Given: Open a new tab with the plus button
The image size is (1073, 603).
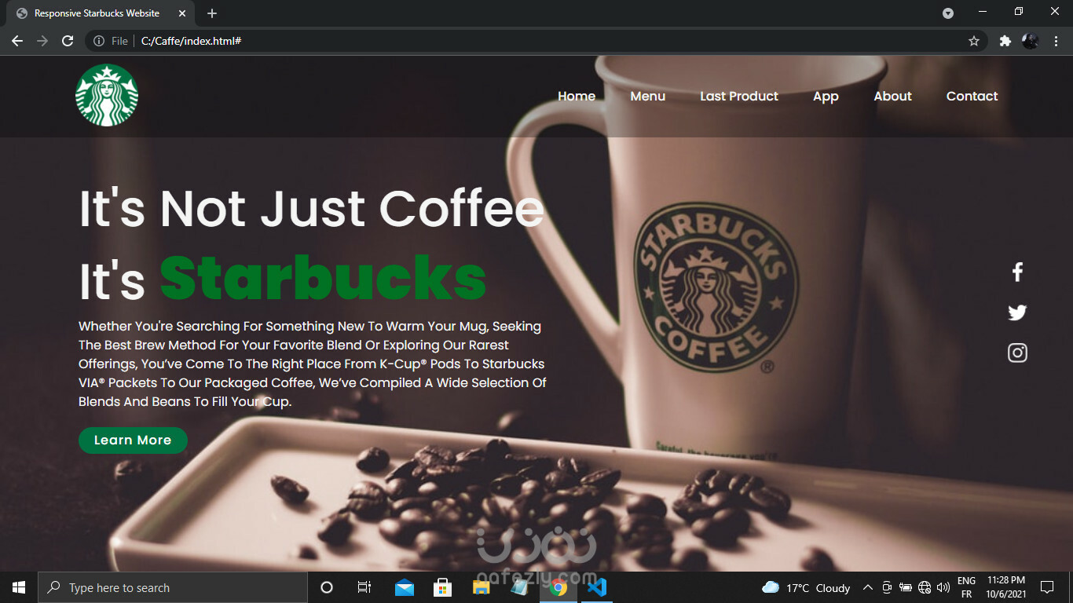Looking at the screenshot, I should [212, 13].
